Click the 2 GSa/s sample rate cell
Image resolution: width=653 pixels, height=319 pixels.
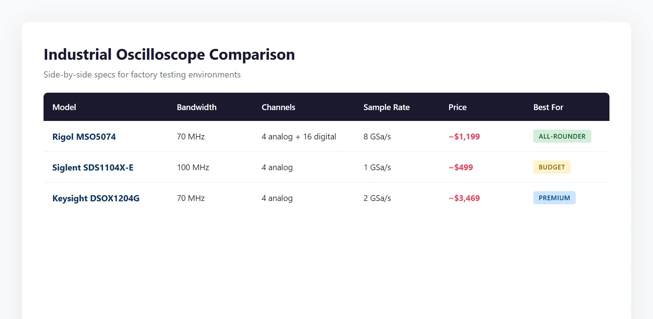pyautogui.click(x=377, y=198)
